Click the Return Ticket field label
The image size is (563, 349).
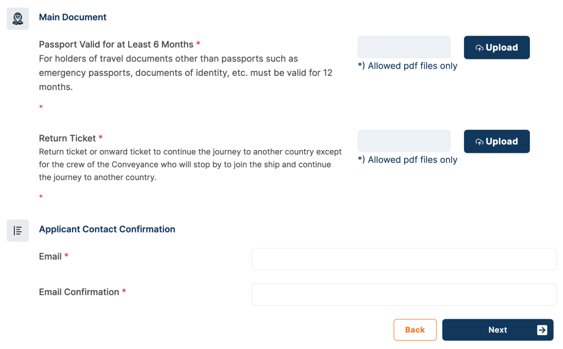tap(67, 139)
